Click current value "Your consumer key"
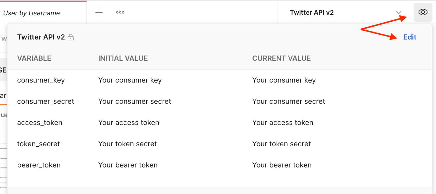 [284, 80]
